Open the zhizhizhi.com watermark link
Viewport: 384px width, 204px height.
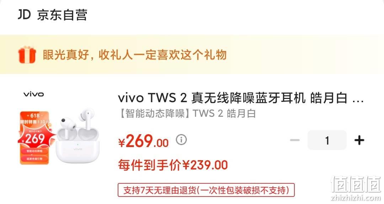click(356, 198)
